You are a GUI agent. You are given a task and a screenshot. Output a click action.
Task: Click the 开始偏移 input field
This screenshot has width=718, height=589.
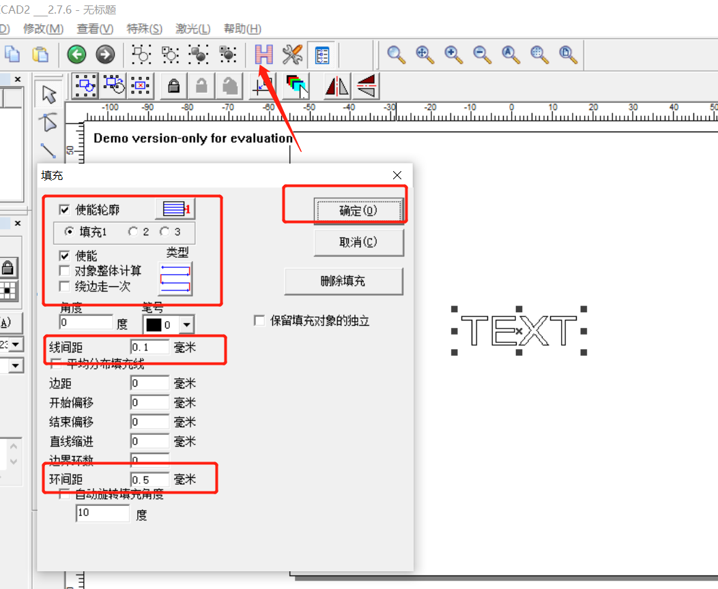pyautogui.click(x=149, y=402)
